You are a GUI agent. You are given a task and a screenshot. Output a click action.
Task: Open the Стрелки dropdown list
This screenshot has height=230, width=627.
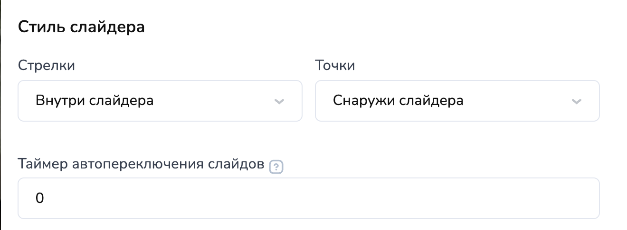tap(160, 101)
